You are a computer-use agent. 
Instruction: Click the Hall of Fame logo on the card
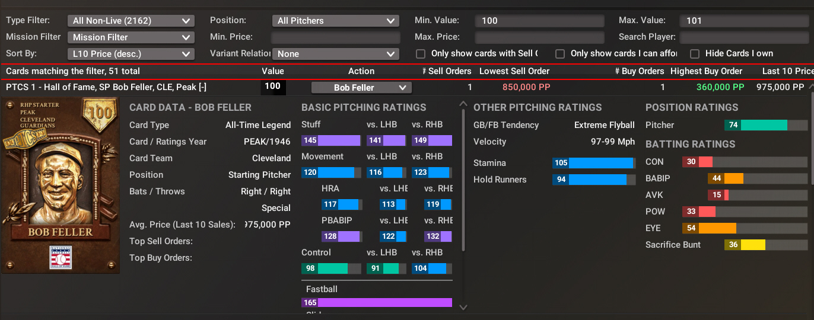tap(61, 257)
